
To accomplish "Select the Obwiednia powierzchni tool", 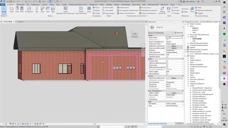I will [148, 10].
